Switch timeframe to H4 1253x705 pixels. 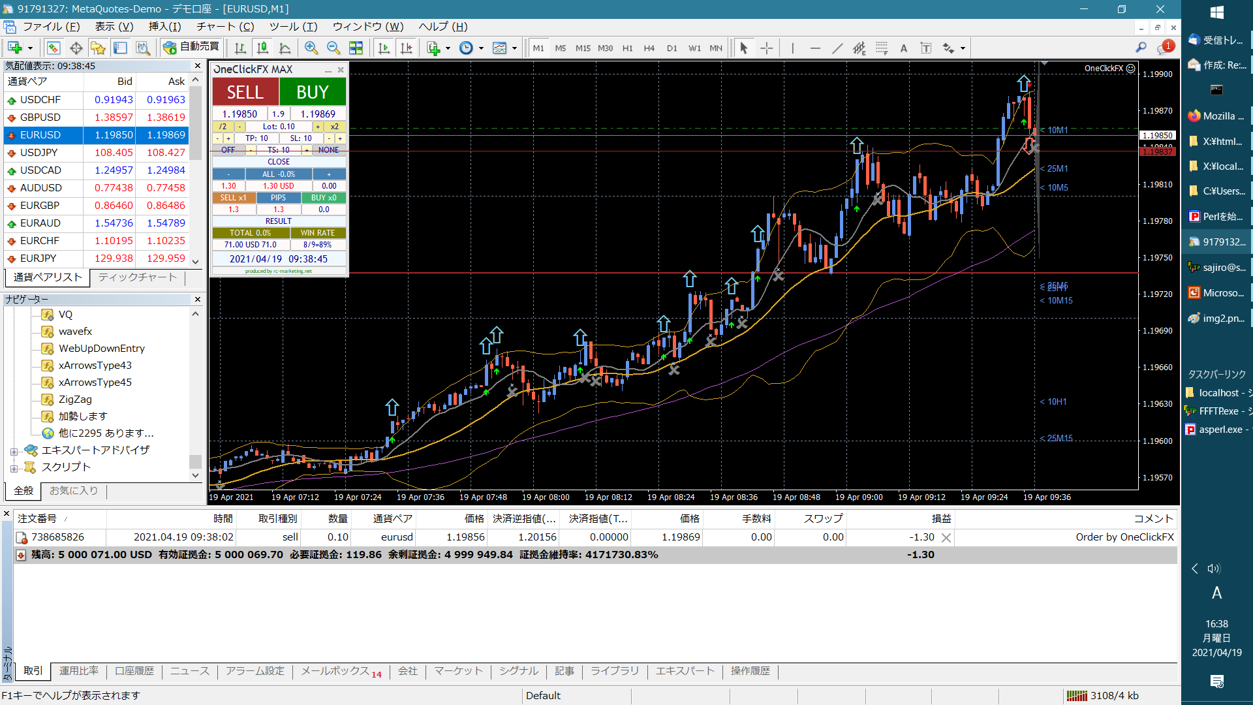pyautogui.click(x=649, y=48)
